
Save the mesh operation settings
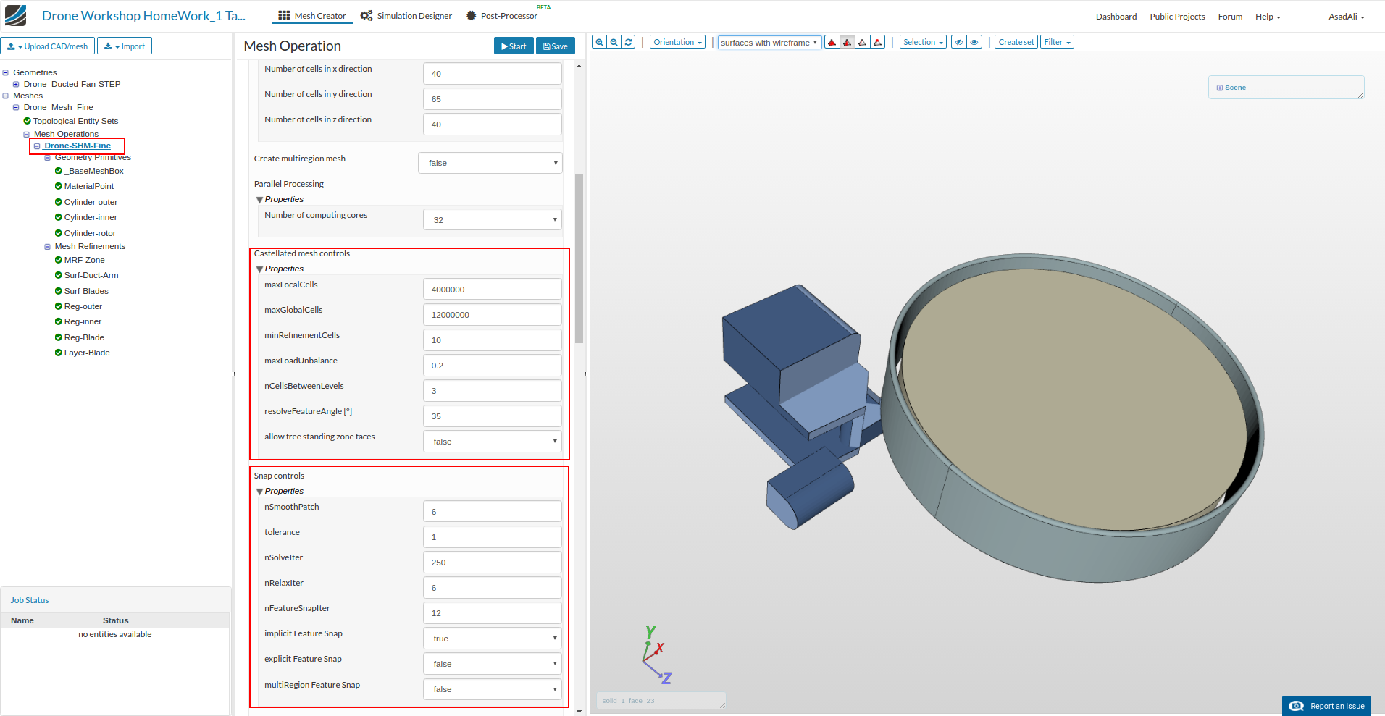pos(556,46)
